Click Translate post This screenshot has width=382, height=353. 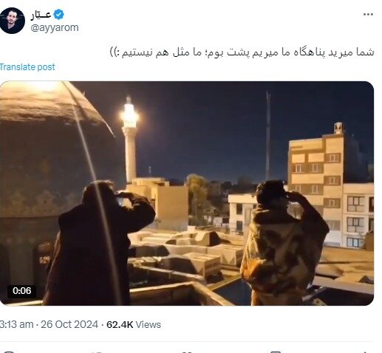pos(27,67)
